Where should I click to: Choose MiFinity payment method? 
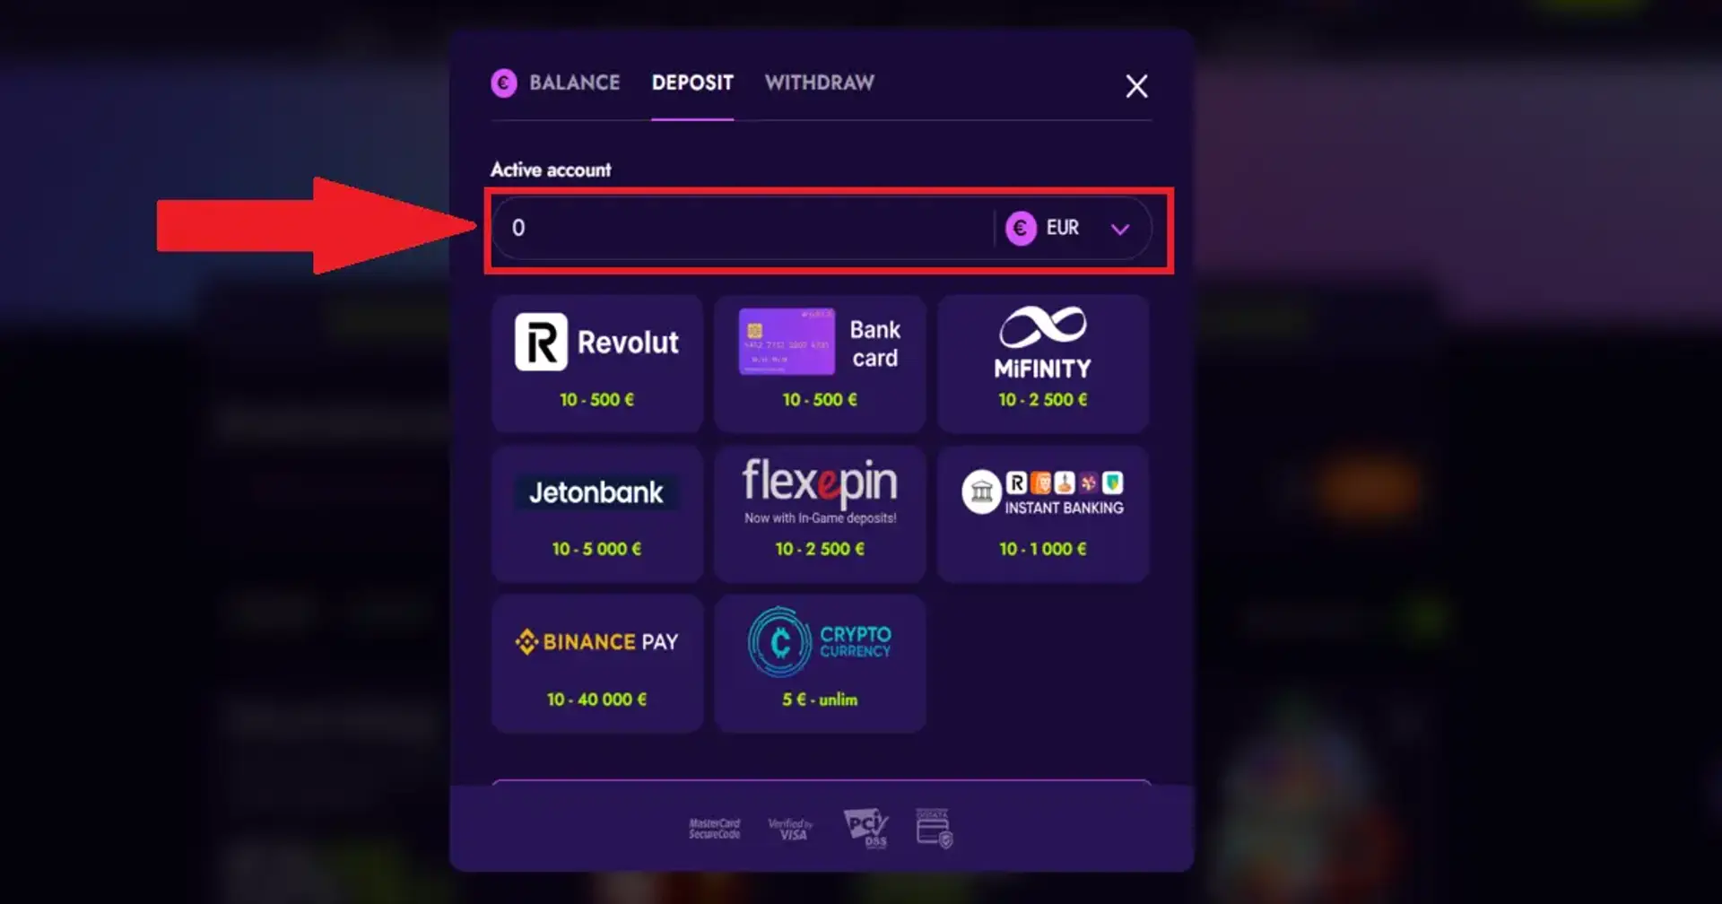[1043, 363]
